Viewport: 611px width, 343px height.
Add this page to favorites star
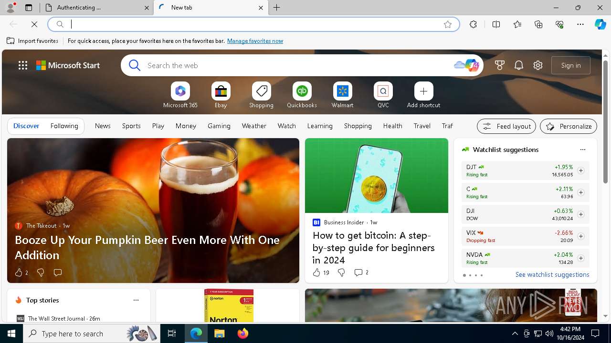[448, 24]
